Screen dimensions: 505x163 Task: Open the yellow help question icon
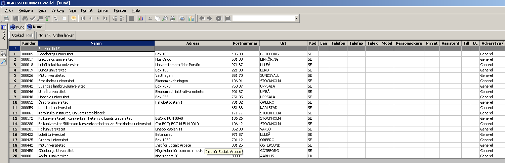click(x=74, y=18)
